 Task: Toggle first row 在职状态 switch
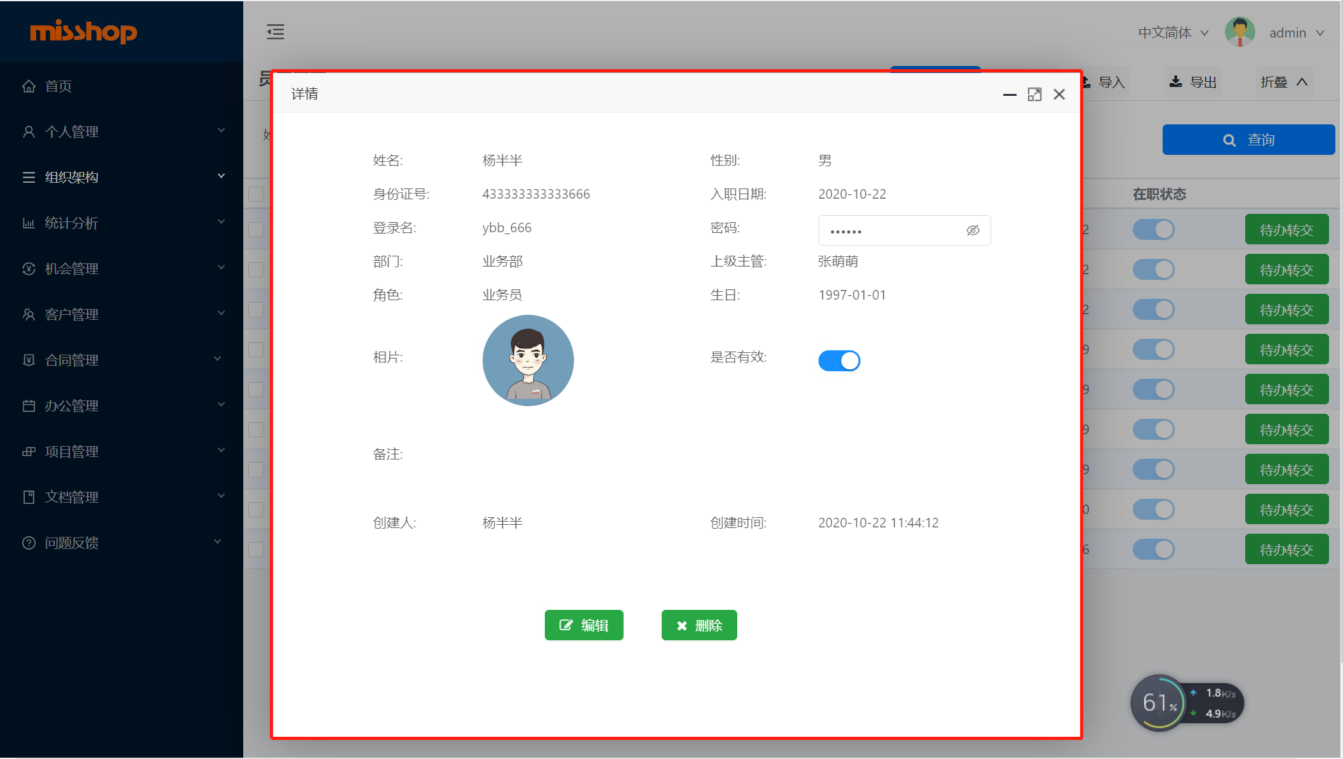pyautogui.click(x=1153, y=230)
